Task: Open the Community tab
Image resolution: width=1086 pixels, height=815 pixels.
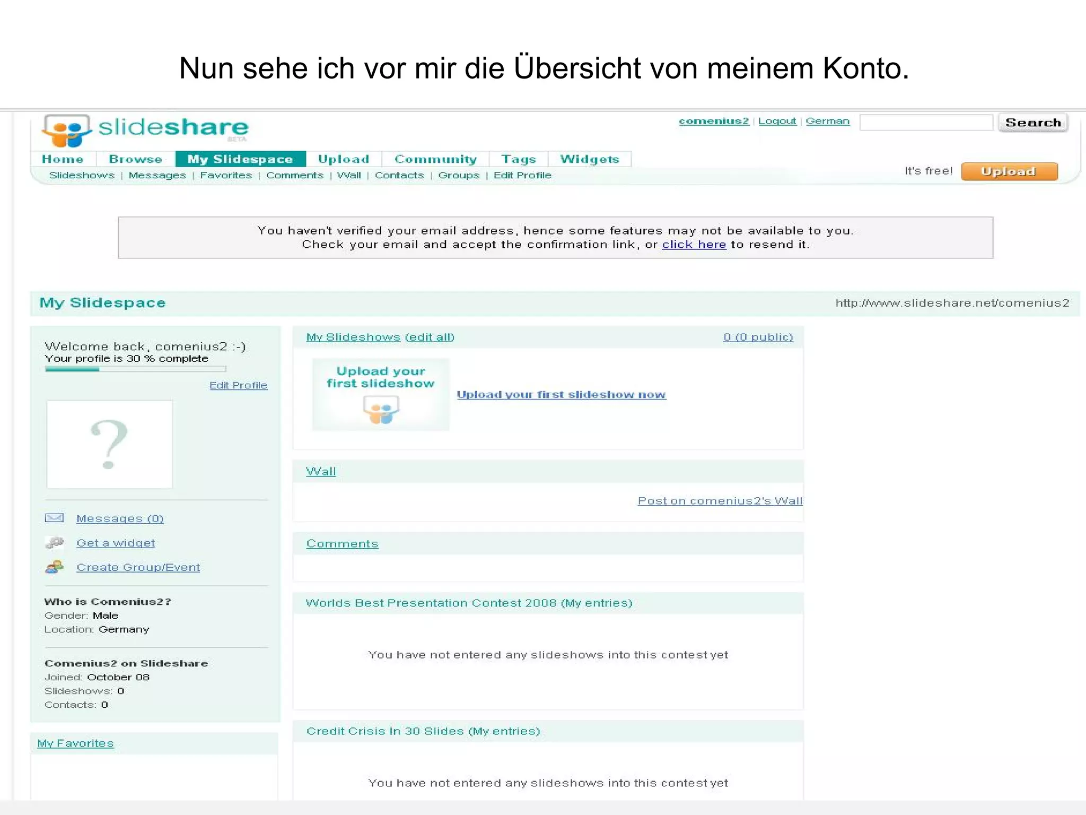Action: [435, 159]
